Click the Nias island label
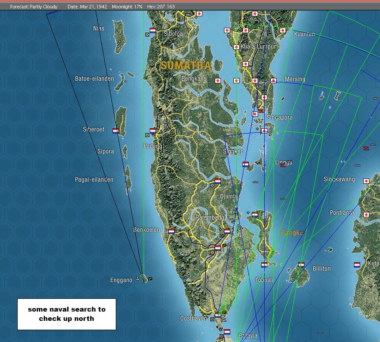 point(99,28)
